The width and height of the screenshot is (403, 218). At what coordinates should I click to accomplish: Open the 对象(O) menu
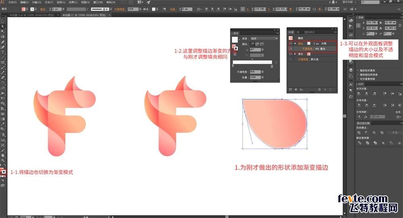tap(37, 2)
